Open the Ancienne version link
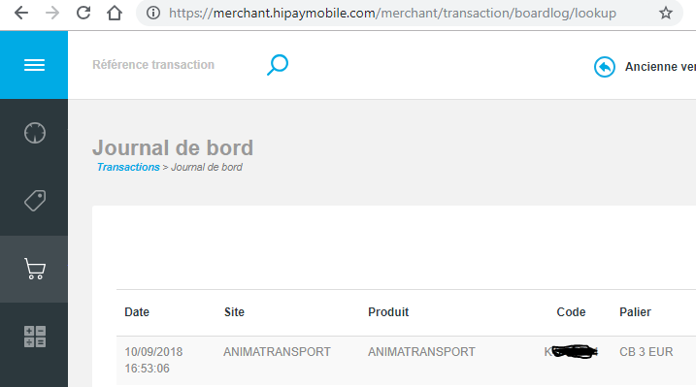This screenshot has height=387, width=696. coord(660,67)
